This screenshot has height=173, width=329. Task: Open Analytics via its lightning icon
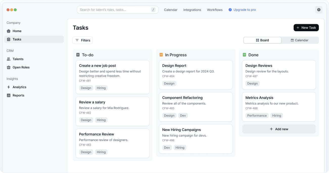coord(9,87)
